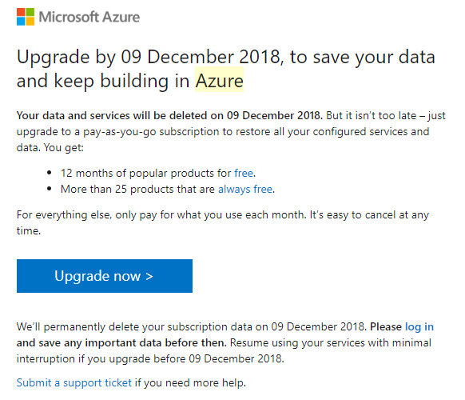Click the headline 'Upgrade by 09 December 2018'

coord(149,57)
